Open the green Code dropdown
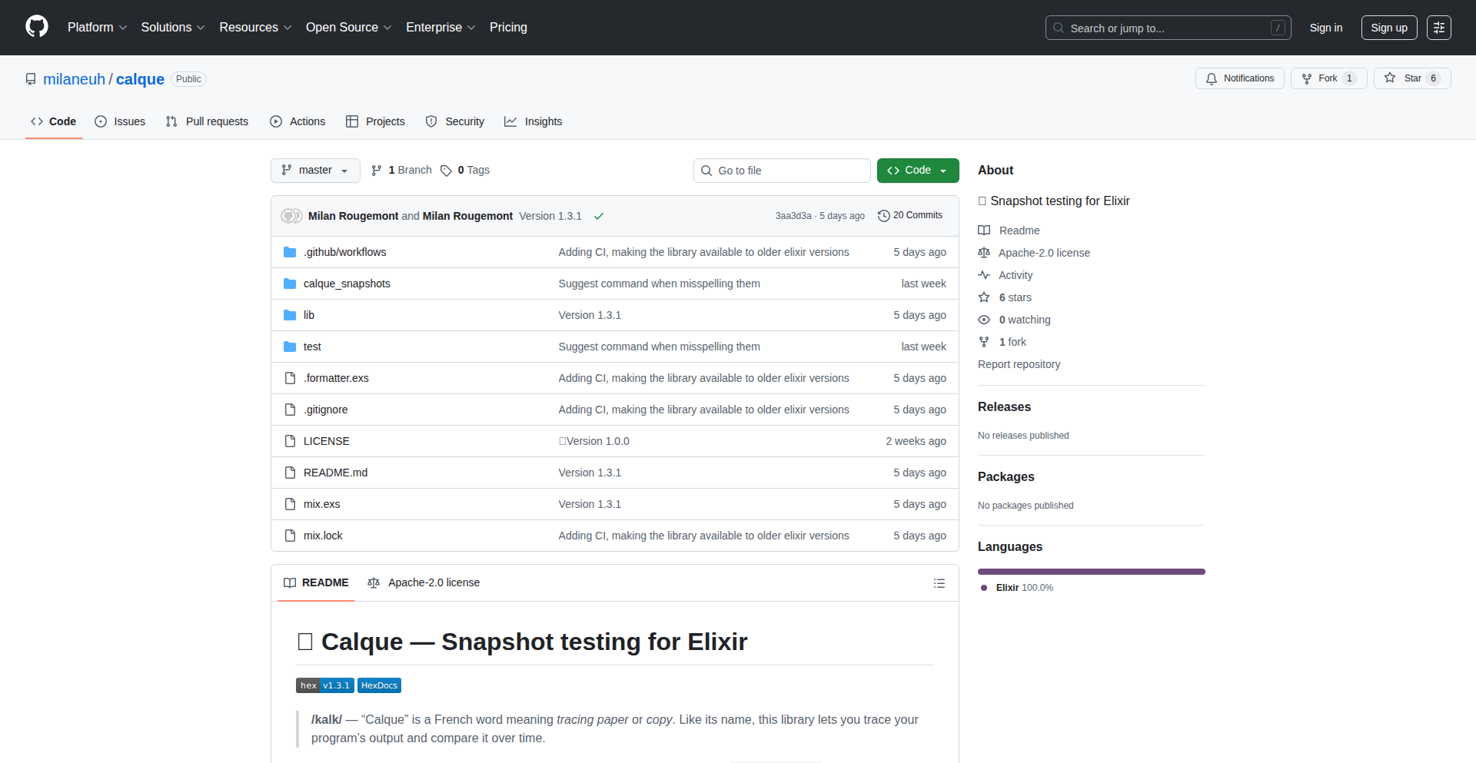 [x=917, y=171]
